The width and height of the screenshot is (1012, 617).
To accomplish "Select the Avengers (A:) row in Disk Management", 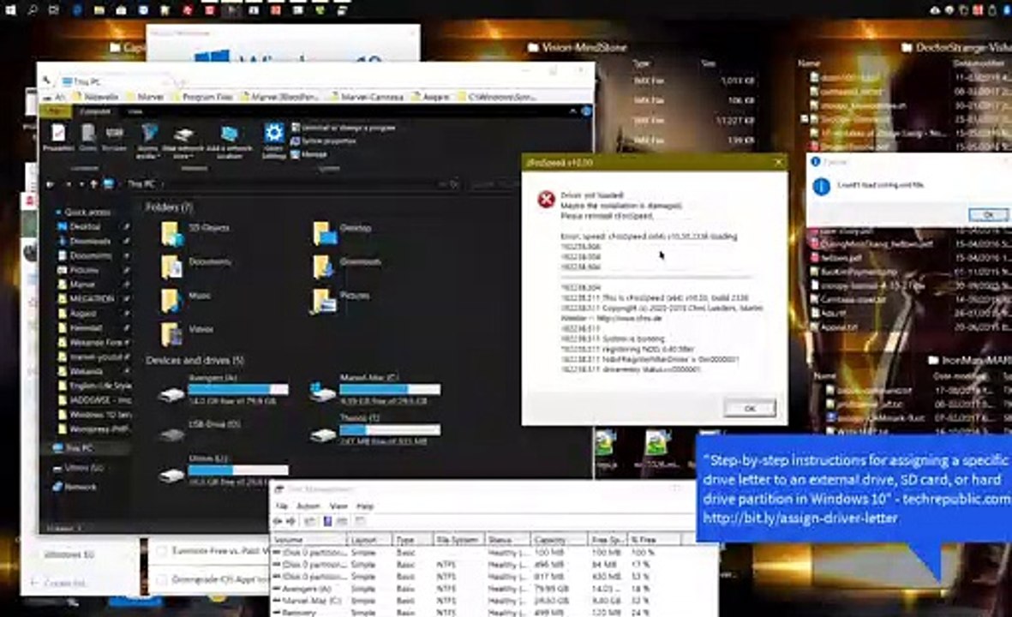I will click(x=493, y=589).
